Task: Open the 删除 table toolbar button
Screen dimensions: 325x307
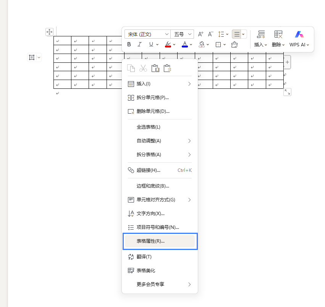Action: (278, 39)
